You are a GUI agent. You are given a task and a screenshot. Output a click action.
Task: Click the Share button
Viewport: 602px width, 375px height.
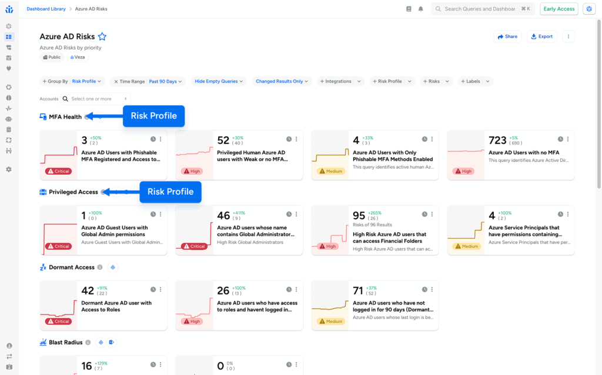pyautogui.click(x=507, y=36)
